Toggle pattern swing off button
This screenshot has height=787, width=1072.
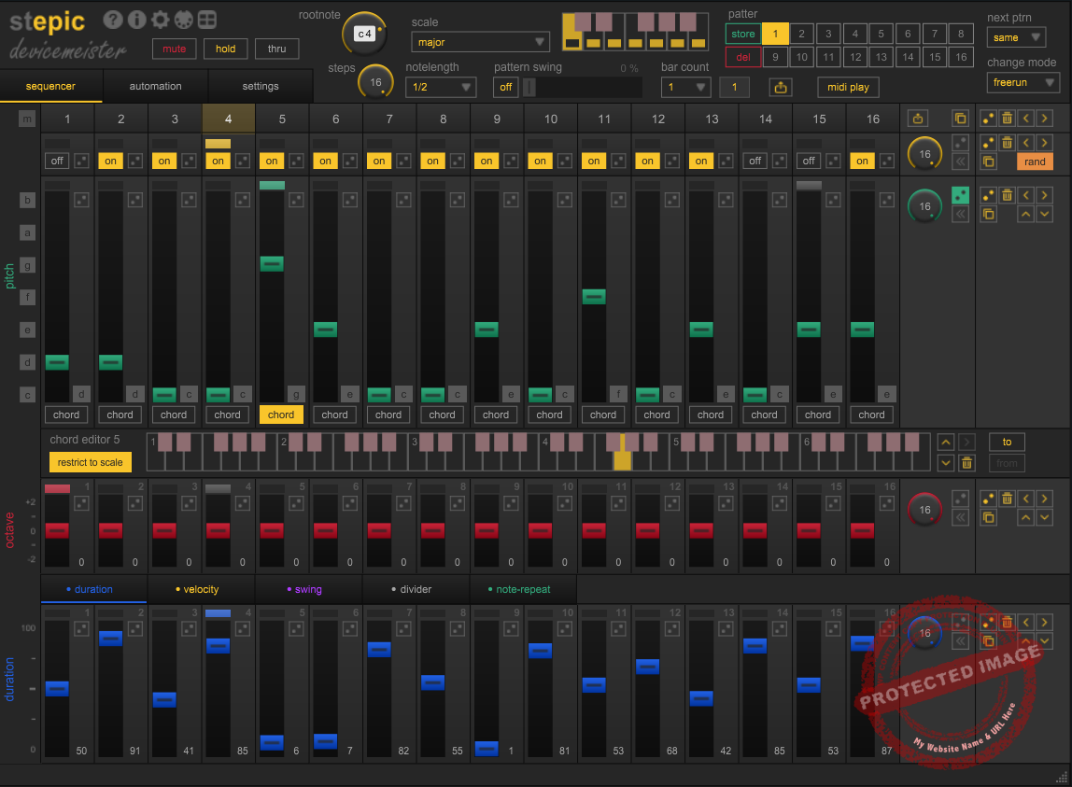506,87
